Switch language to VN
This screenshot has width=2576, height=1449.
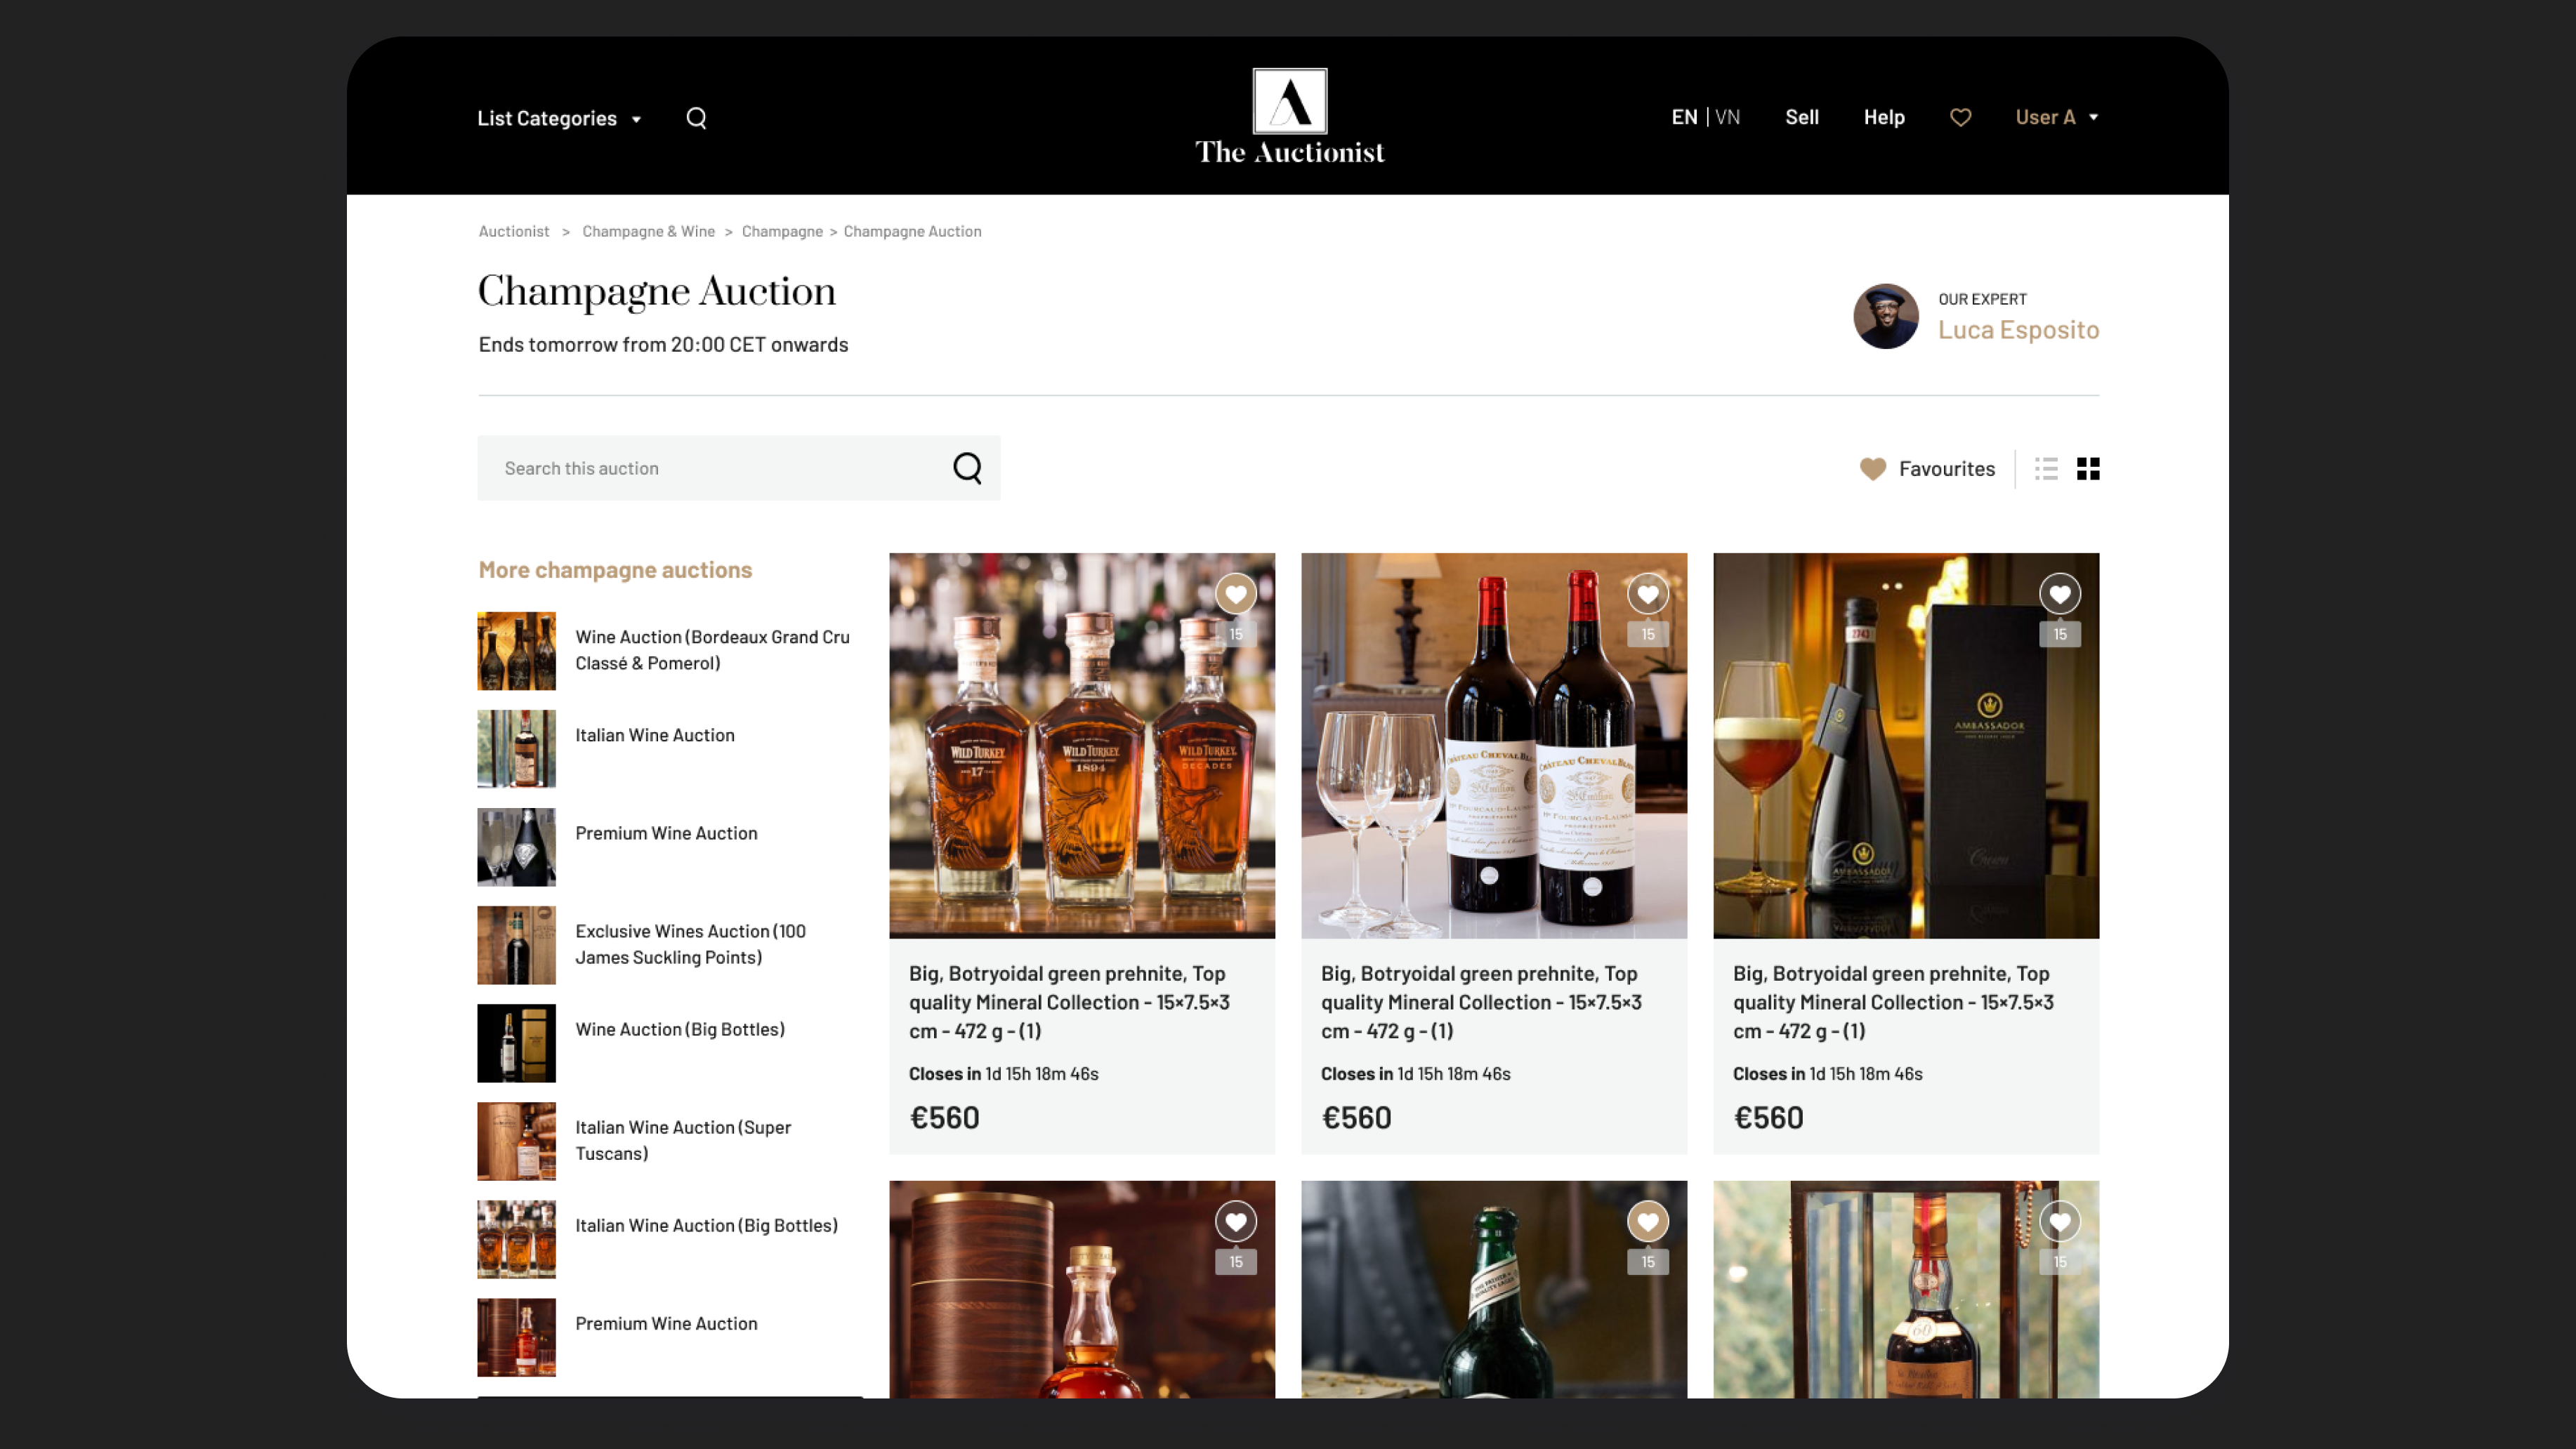click(1727, 117)
